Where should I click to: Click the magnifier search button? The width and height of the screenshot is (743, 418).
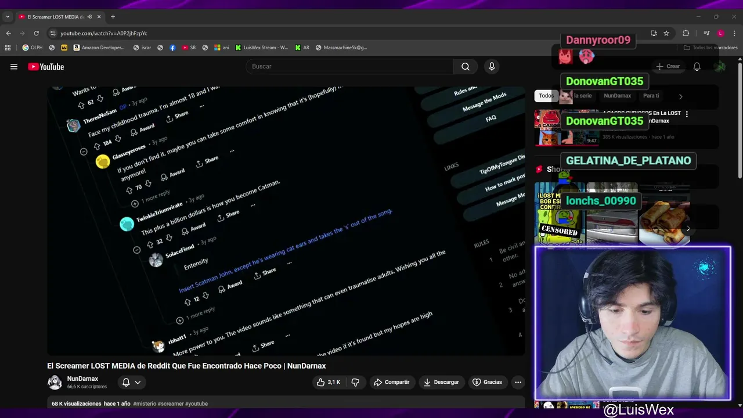pos(466,66)
